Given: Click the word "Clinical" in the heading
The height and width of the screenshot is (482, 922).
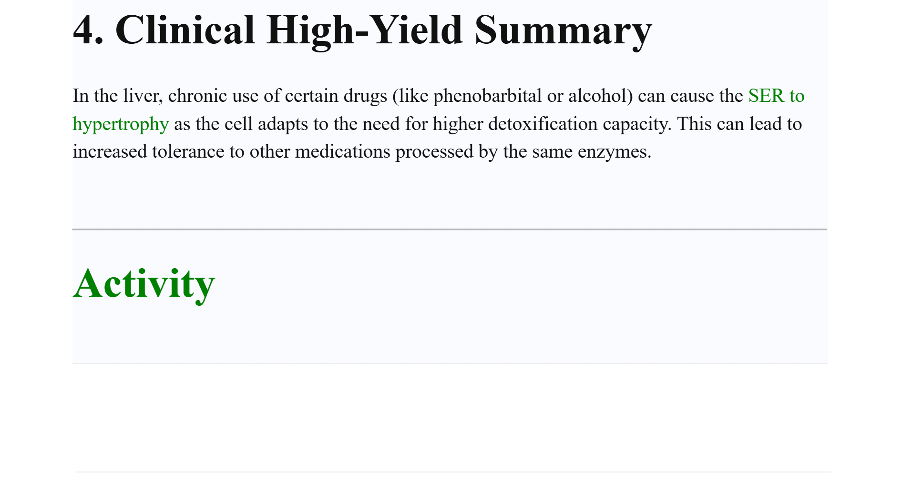Looking at the screenshot, I should point(185,30).
